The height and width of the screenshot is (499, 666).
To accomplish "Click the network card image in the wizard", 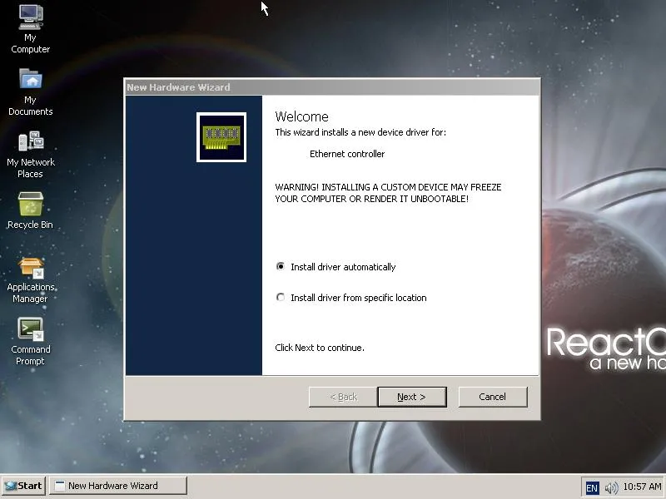I will coord(221,137).
